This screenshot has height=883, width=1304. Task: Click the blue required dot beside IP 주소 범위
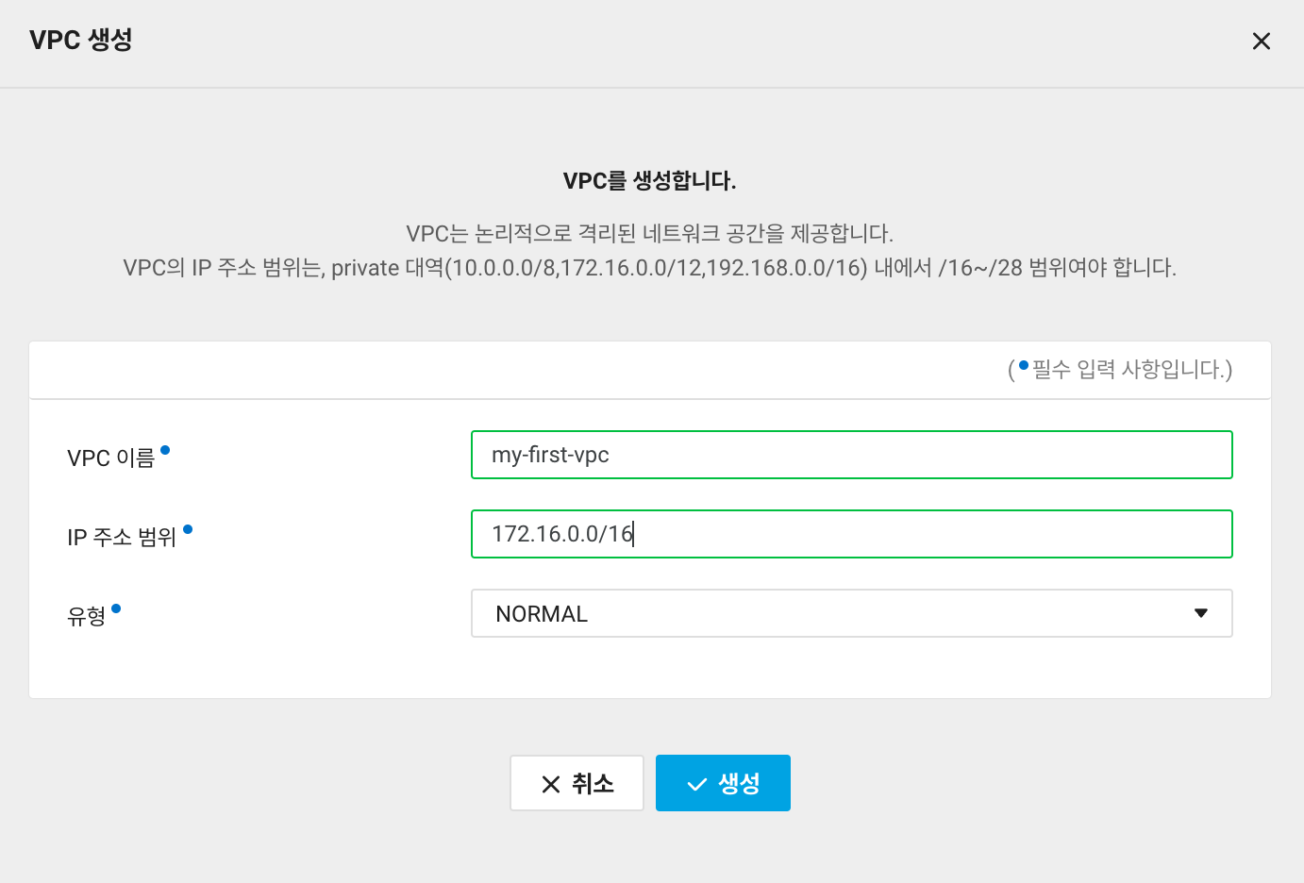[188, 529]
